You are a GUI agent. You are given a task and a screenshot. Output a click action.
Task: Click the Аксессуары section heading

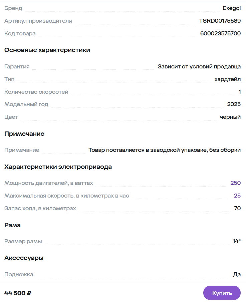(x=24, y=258)
